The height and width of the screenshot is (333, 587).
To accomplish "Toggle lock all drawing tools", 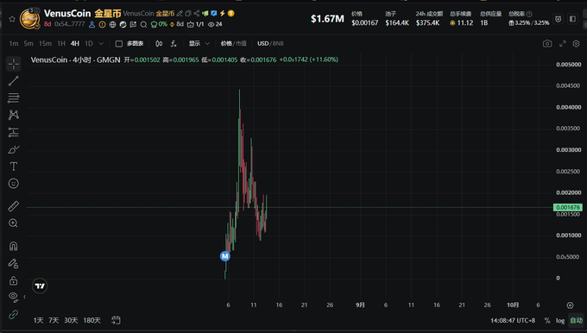I will [x=14, y=280].
